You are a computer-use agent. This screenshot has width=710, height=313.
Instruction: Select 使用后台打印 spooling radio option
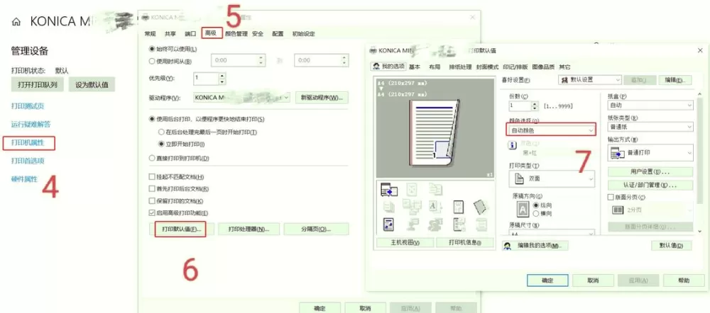point(152,119)
